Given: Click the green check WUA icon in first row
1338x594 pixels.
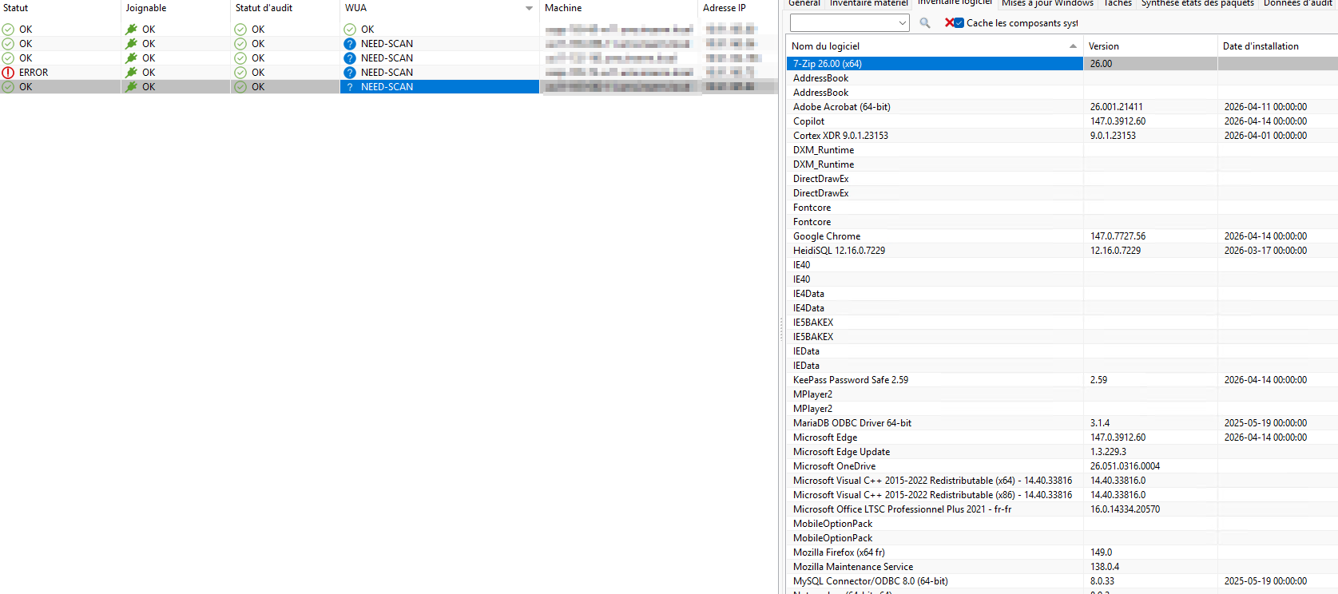Looking at the screenshot, I should [x=350, y=30].
